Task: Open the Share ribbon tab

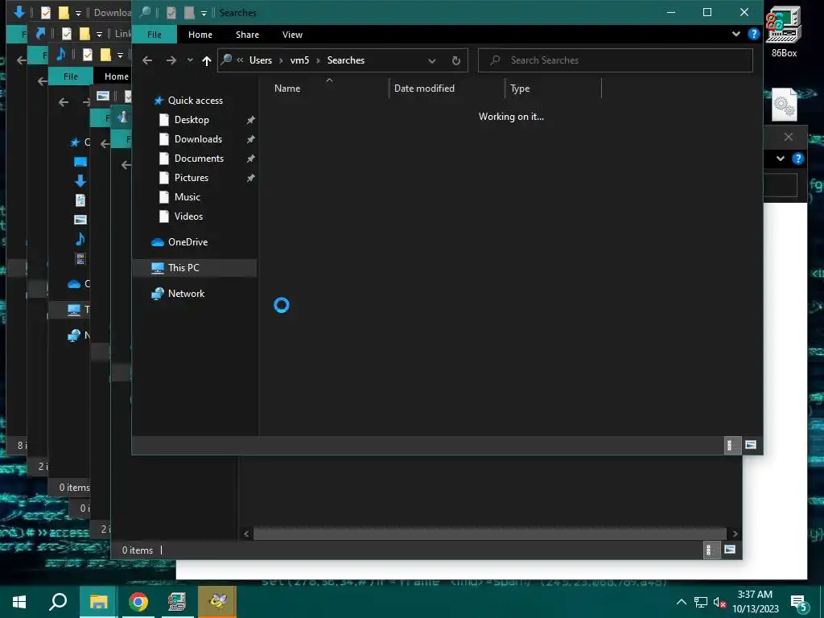Action: pos(247,35)
